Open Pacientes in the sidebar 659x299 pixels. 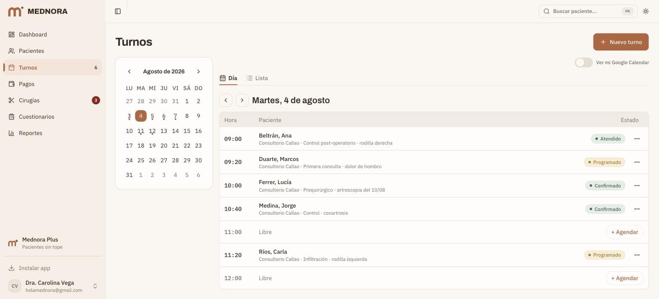[53, 51]
